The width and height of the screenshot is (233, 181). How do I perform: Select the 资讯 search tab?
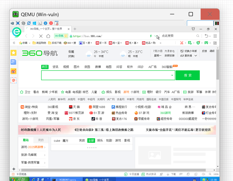coord(55,67)
